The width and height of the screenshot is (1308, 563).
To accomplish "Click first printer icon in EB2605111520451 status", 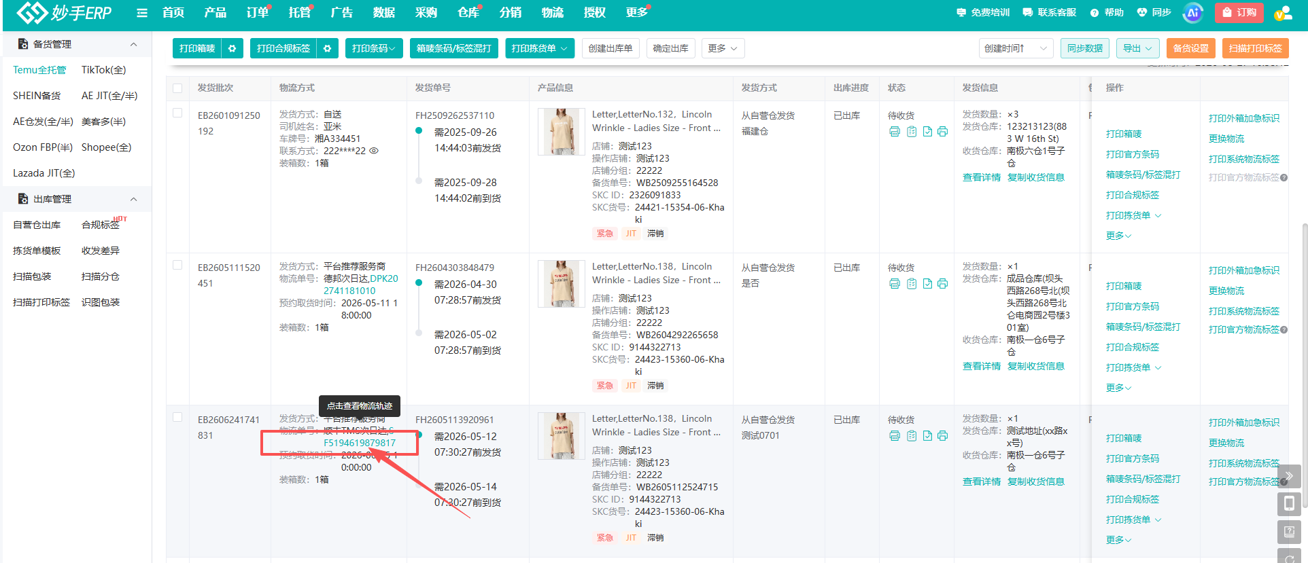I will pos(895,284).
